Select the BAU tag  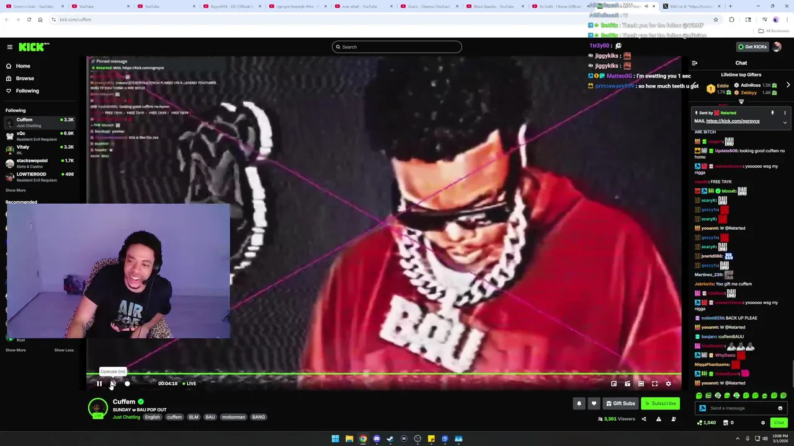[x=210, y=417]
